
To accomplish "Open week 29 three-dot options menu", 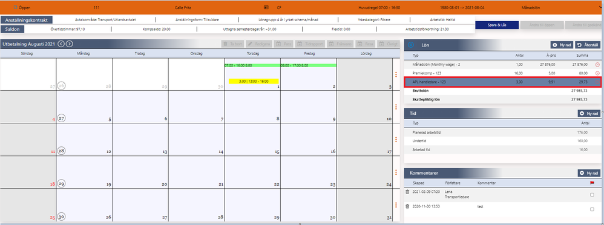I will tap(396, 172).
